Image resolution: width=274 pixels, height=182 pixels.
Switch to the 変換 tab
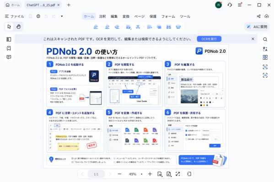pos(126,17)
